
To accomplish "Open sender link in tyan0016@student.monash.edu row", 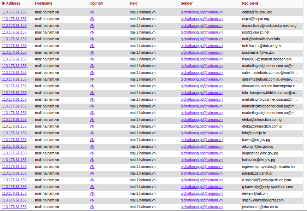I will coord(201,59).
